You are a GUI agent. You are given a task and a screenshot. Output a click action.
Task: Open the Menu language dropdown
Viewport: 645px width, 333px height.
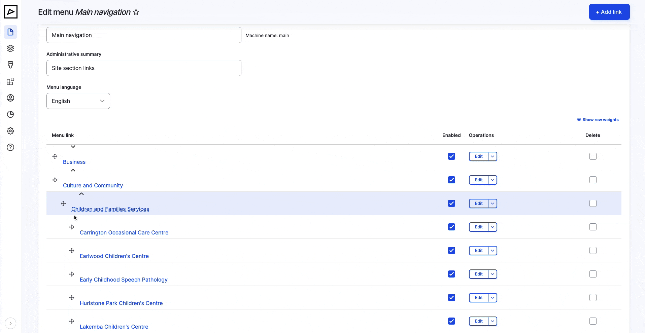(x=78, y=101)
